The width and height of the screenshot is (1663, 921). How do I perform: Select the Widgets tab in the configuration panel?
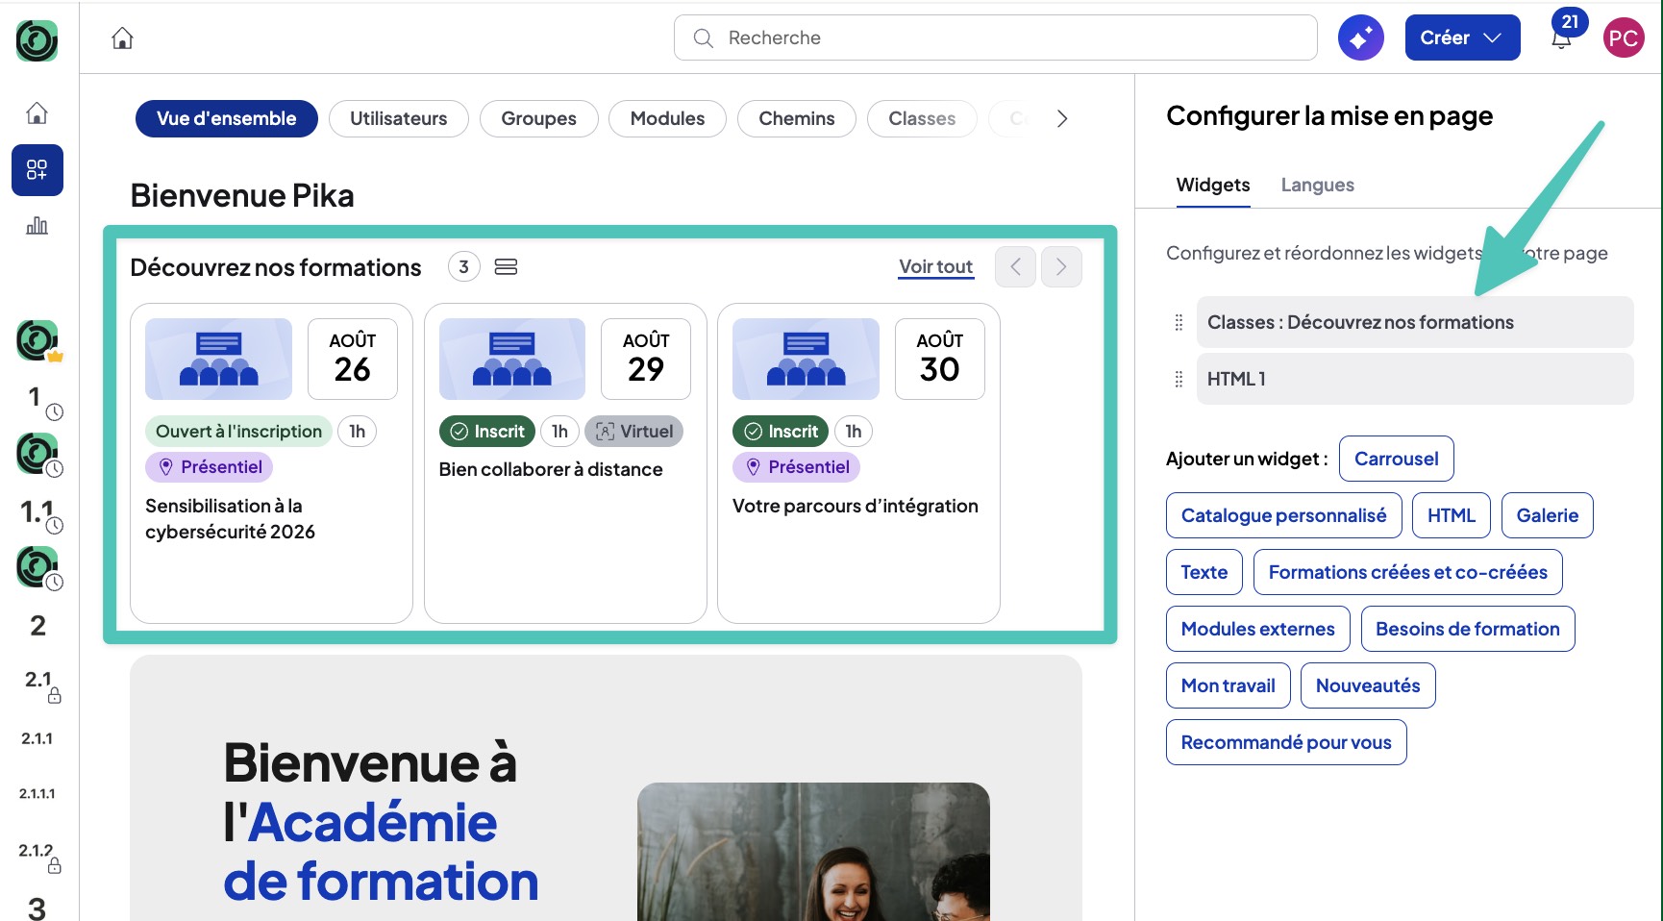1213,186
